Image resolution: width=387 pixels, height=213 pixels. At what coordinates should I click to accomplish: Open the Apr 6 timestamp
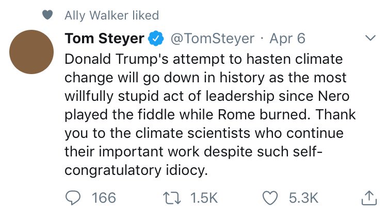point(287,39)
